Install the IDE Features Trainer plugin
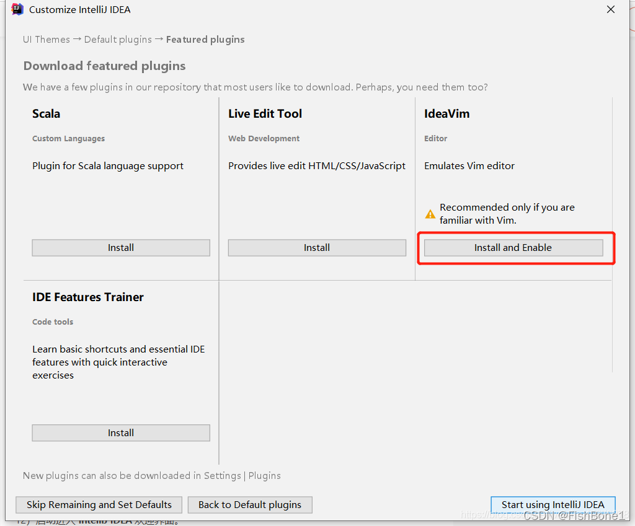The height and width of the screenshot is (526, 635). (x=121, y=433)
